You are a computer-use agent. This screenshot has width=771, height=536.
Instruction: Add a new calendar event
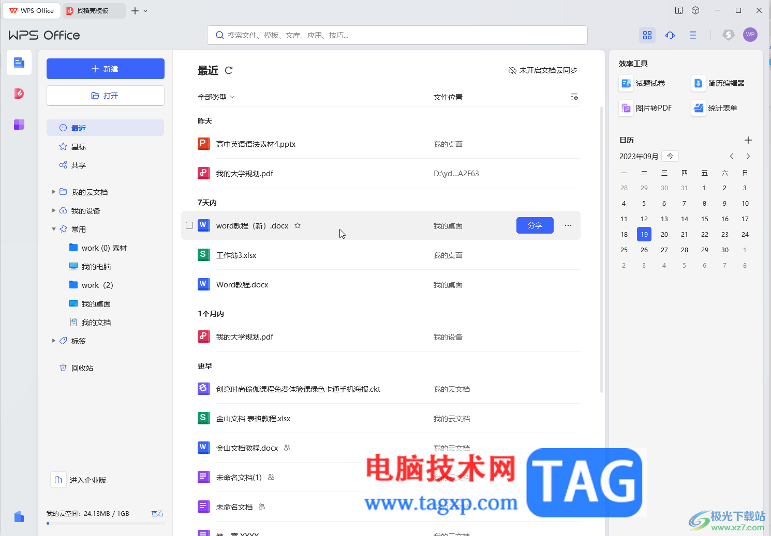pos(748,140)
